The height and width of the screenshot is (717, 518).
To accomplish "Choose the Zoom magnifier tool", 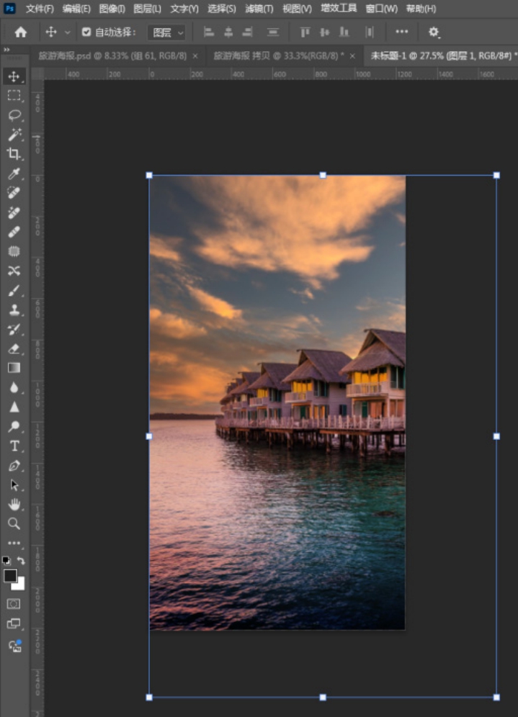I will click(x=14, y=523).
